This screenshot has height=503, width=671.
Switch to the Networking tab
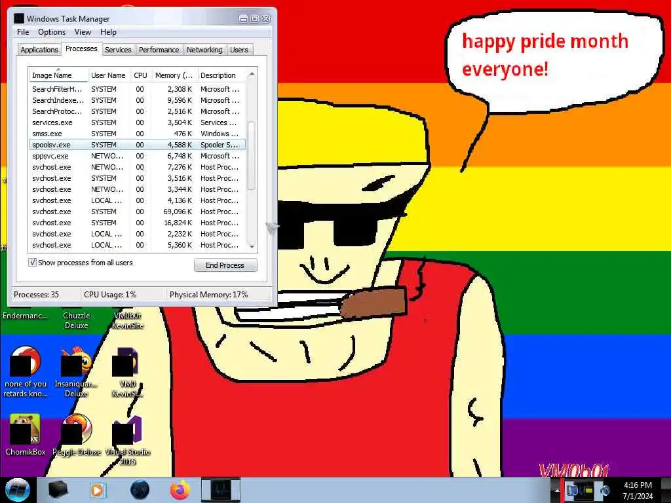click(x=204, y=50)
